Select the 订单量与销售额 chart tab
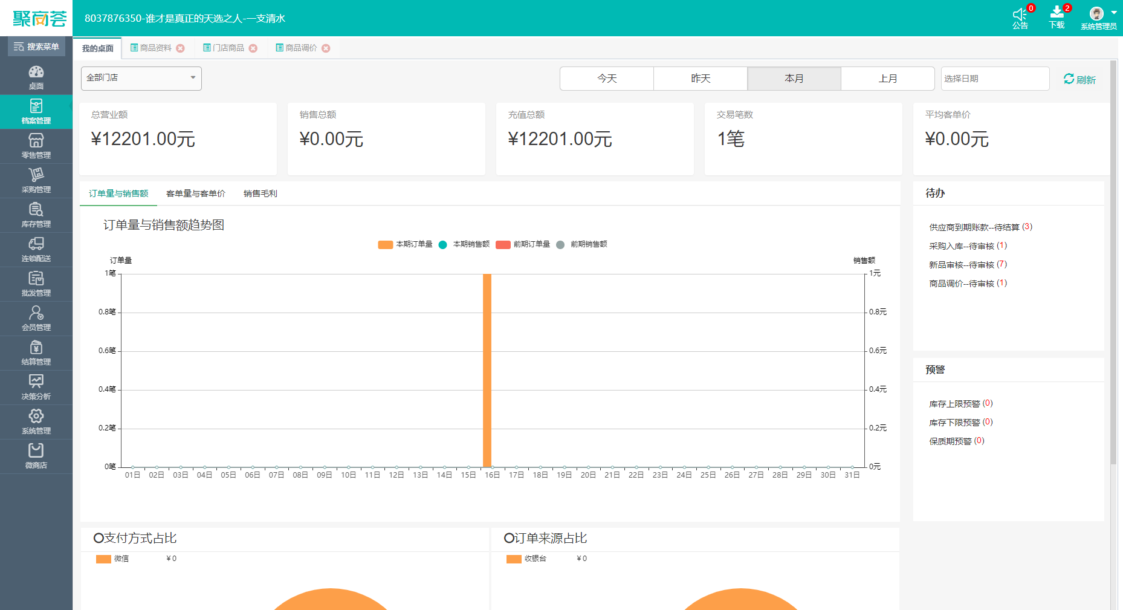 point(118,193)
